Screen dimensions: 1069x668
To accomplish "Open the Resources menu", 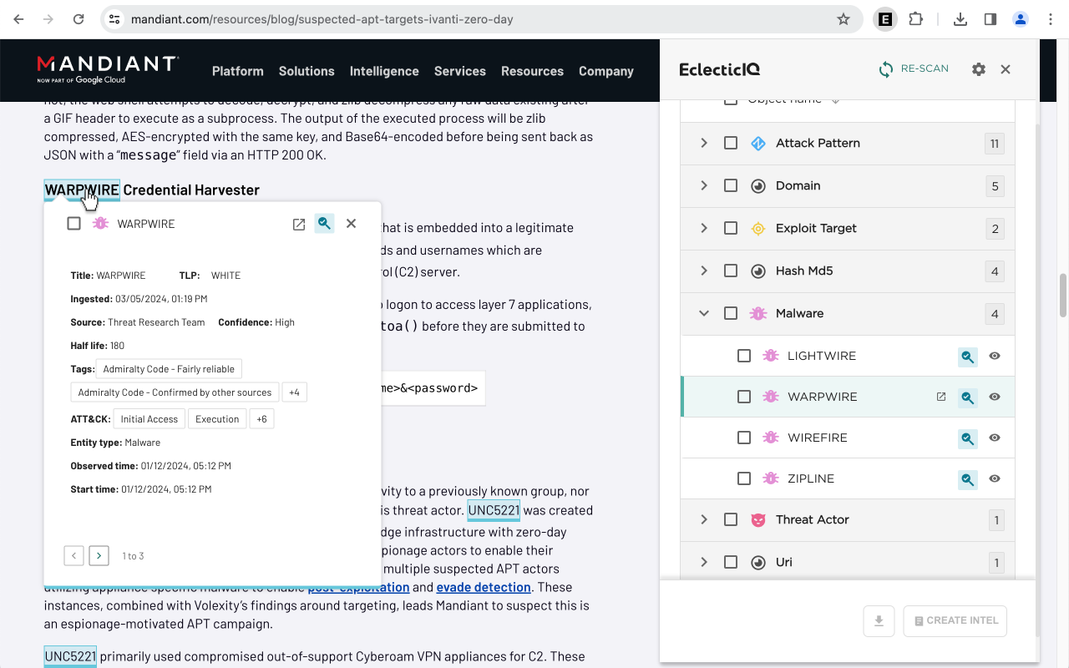I will [x=532, y=71].
